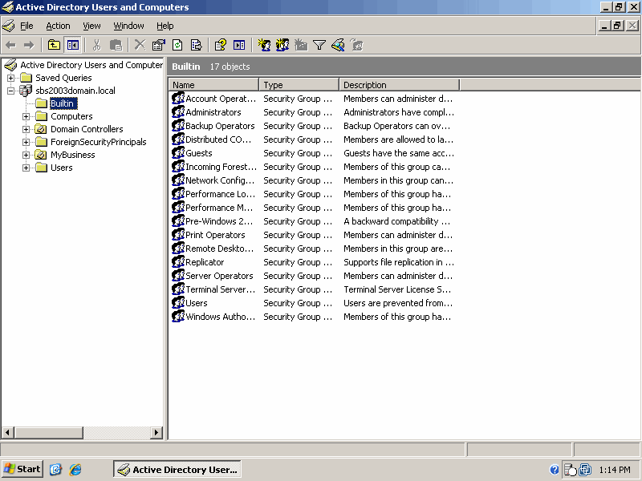The width and height of the screenshot is (642, 481).
Task: Select the Account Operators group icon
Action: click(178, 99)
